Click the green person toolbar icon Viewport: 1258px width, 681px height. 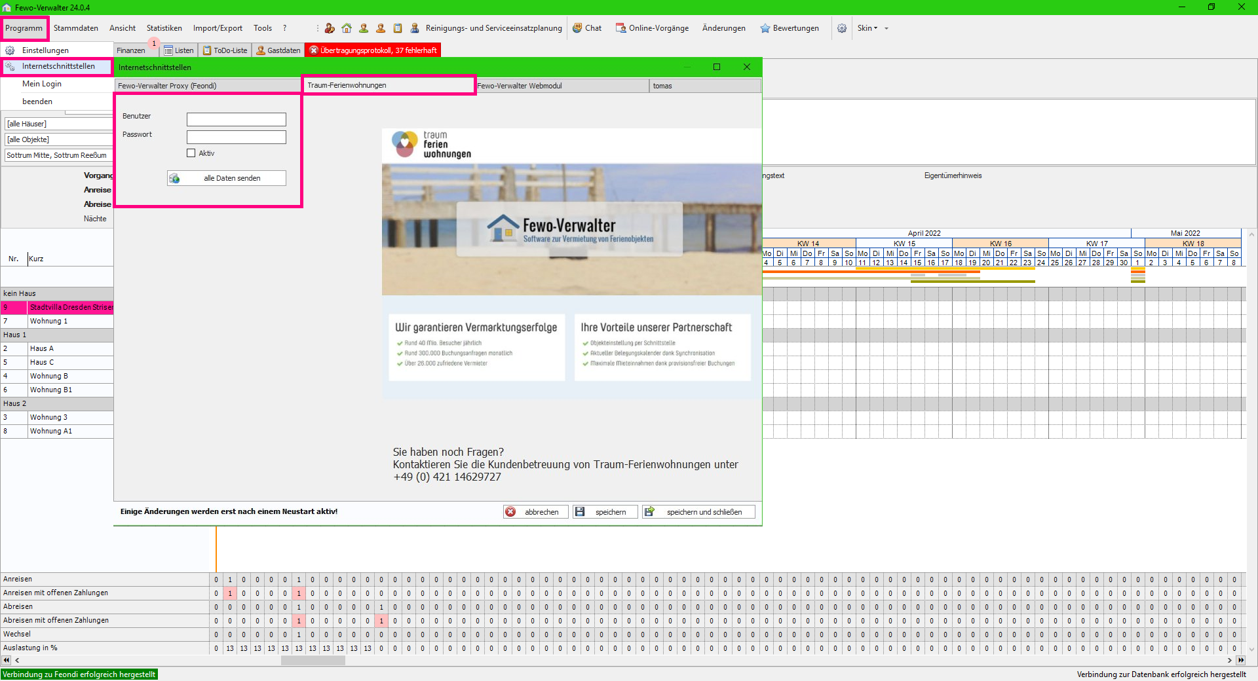point(364,28)
